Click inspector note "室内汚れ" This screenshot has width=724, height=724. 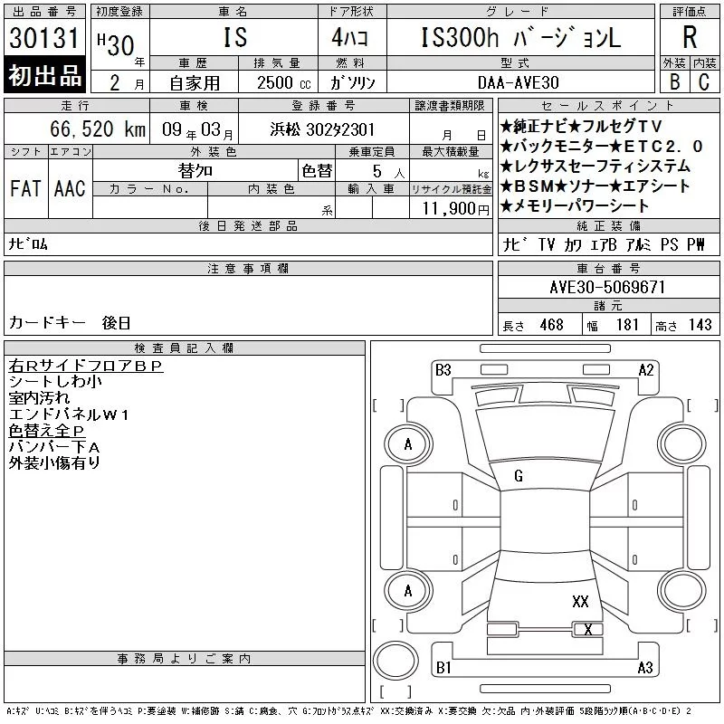pyautogui.click(x=39, y=398)
